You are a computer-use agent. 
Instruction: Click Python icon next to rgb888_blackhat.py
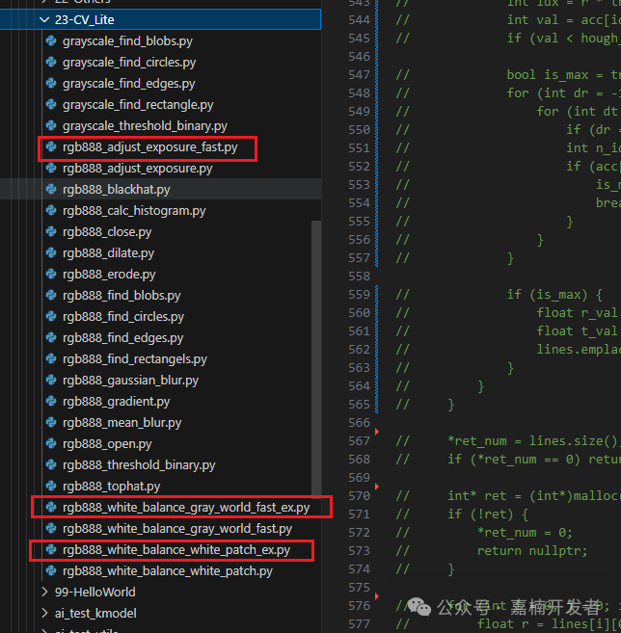pyautogui.click(x=51, y=190)
